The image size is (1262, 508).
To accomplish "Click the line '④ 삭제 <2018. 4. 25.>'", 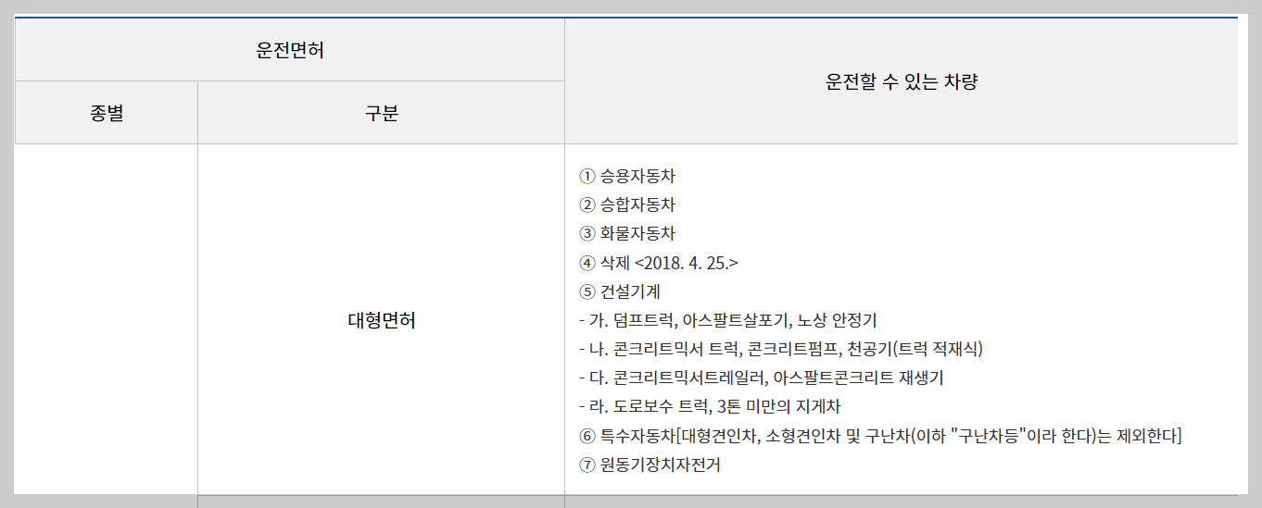I will (x=658, y=263).
